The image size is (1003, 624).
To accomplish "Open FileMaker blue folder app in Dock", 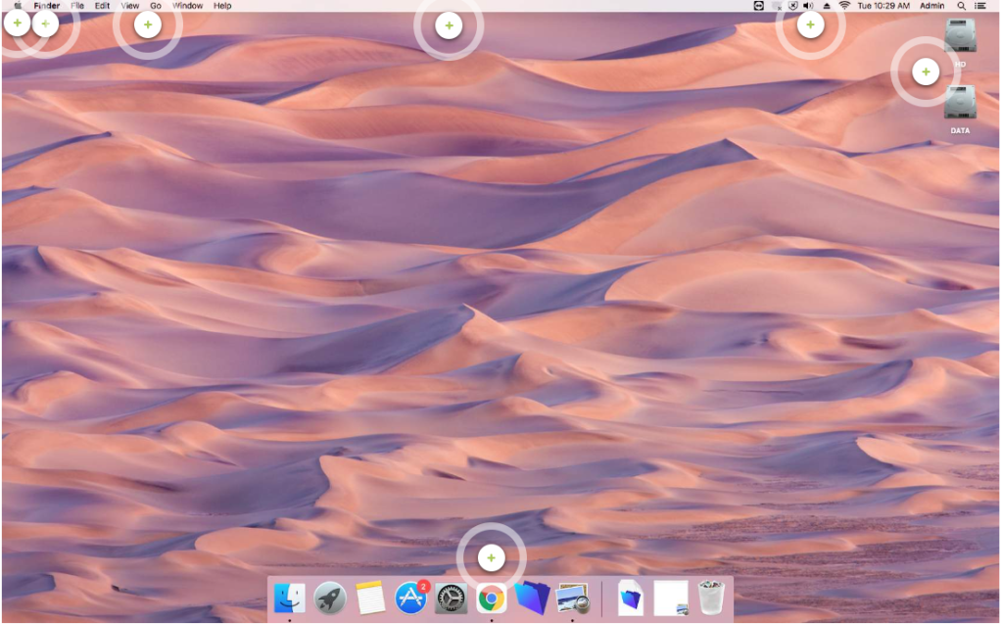I will point(531,597).
